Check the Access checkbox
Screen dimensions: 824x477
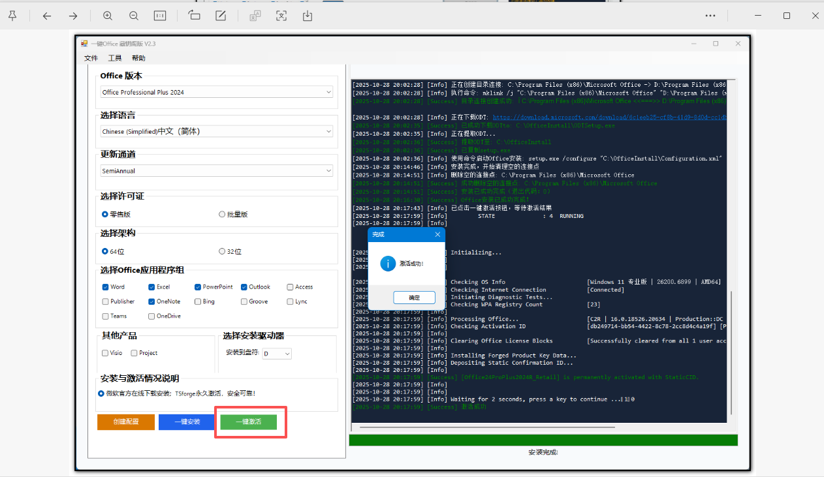291,287
